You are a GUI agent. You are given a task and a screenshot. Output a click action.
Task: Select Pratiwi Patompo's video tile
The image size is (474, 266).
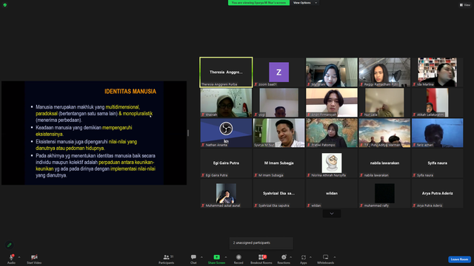pos(332,133)
